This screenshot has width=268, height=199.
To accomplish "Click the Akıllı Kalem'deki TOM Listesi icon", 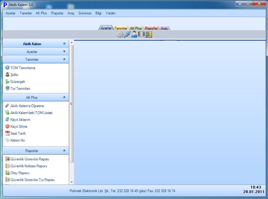I will pos(7,113).
